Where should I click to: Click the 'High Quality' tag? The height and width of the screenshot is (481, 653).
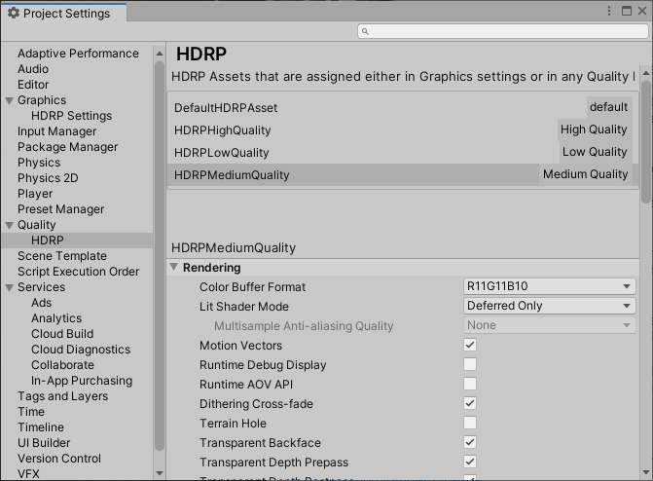click(x=594, y=129)
